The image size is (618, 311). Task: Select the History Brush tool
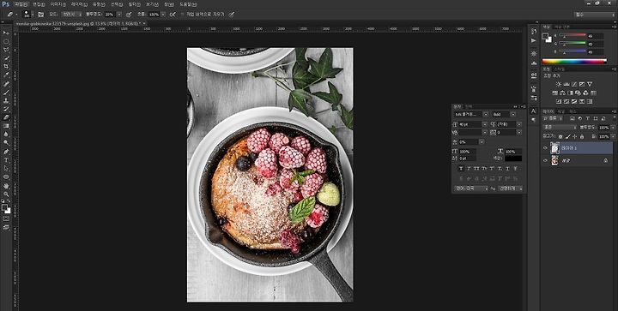pos(6,109)
